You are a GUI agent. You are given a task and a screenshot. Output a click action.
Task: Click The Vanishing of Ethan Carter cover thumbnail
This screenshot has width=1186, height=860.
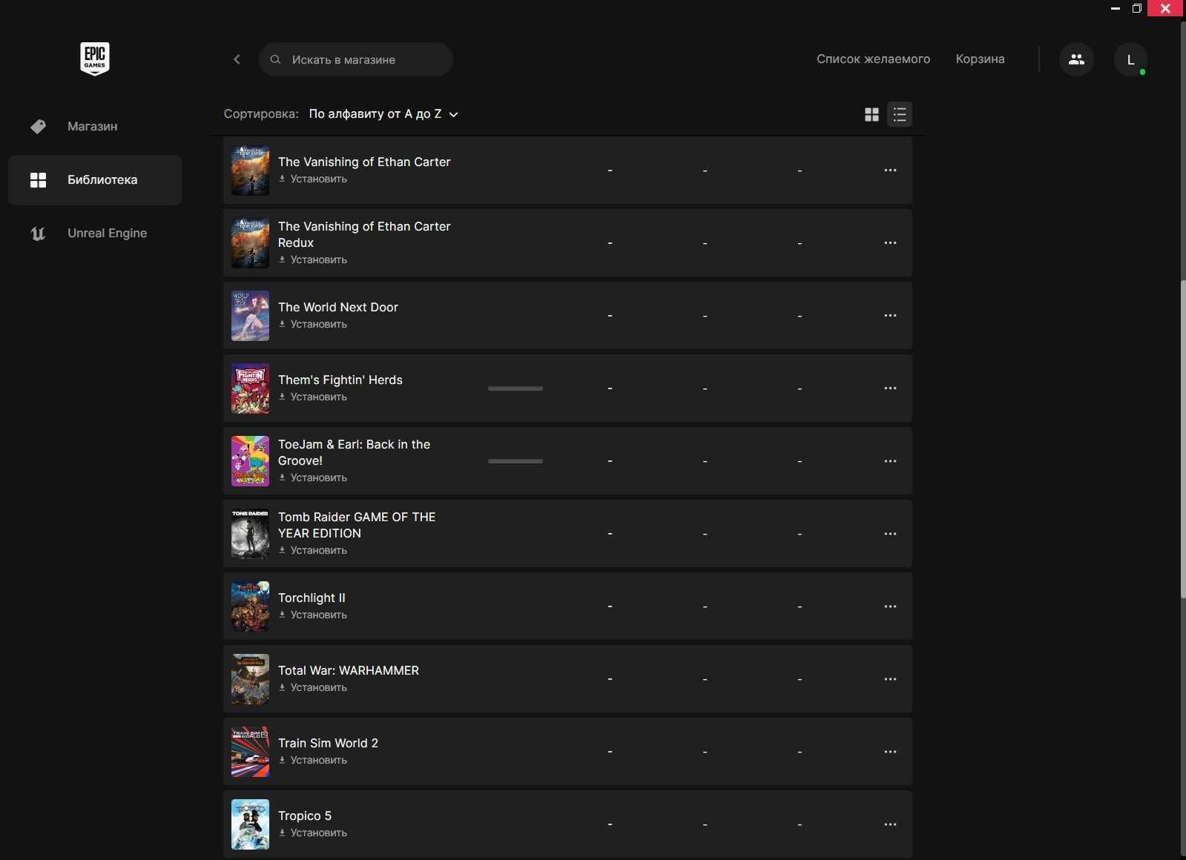pos(250,171)
